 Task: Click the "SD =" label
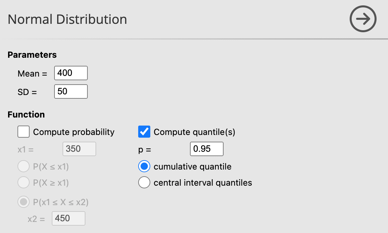[x=27, y=92]
